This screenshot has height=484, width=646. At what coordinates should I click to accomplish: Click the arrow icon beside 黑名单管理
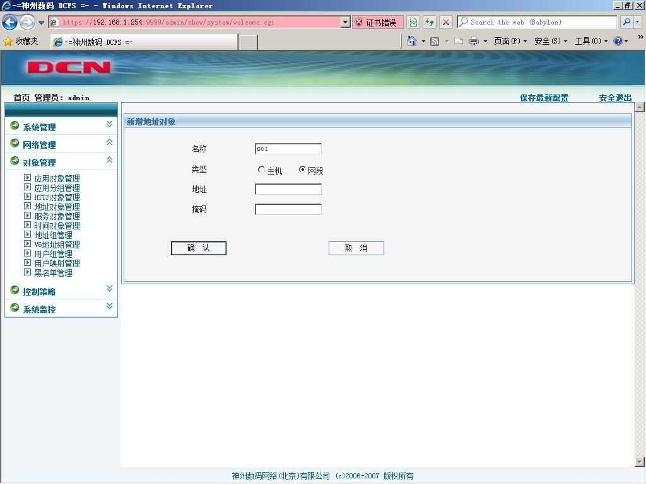point(27,272)
